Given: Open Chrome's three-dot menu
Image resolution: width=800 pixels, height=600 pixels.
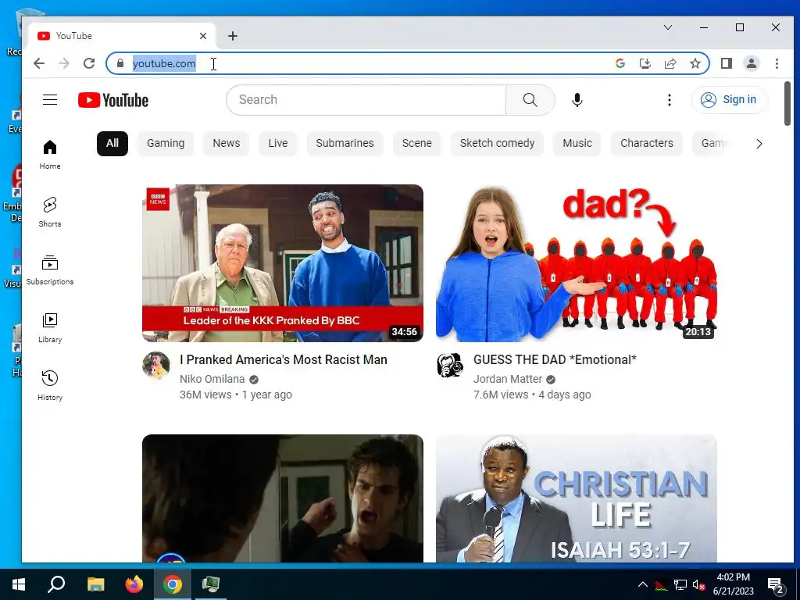Looking at the screenshot, I should pyautogui.click(x=777, y=63).
